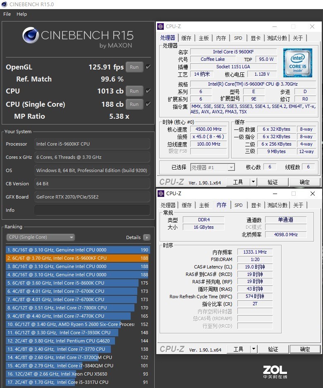Close the bottom CPU-Z window

(313, 194)
